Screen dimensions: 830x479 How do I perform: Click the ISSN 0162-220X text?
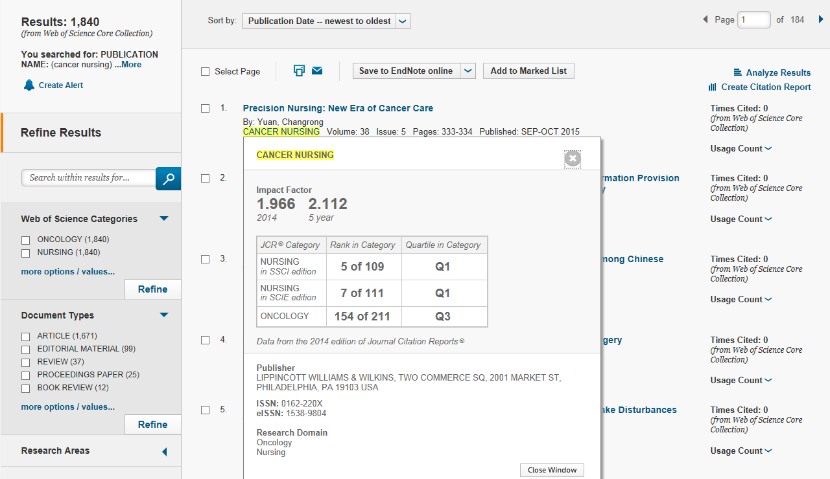click(x=289, y=403)
